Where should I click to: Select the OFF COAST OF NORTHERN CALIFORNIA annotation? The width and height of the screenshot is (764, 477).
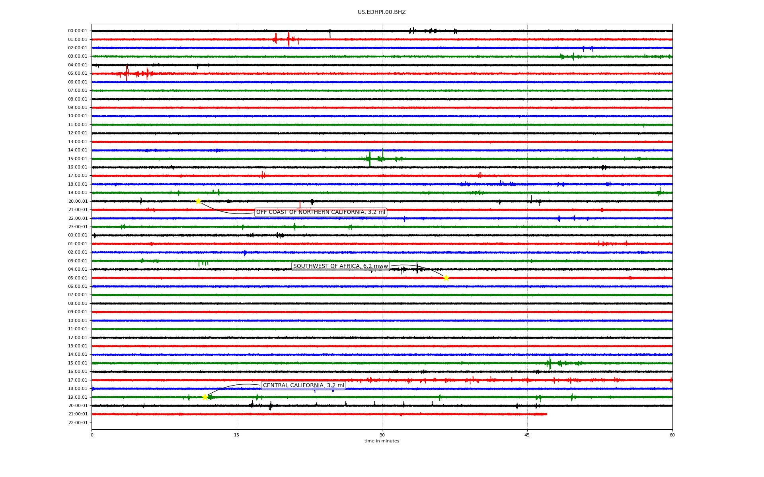[x=321, y=212]
